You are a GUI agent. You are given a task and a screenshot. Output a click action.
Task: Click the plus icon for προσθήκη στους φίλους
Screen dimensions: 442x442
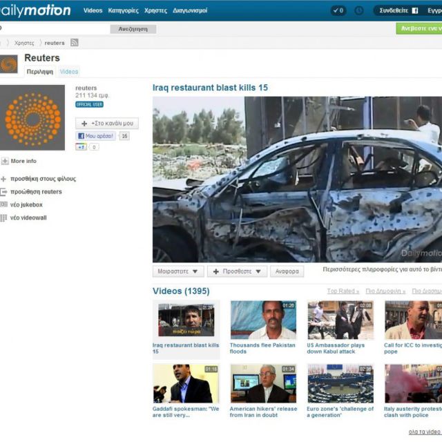(3, 179)
